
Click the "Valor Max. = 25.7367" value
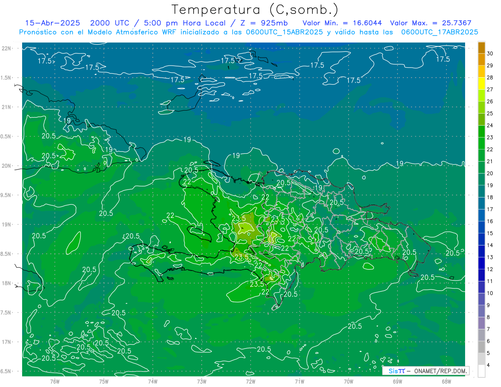431,23
